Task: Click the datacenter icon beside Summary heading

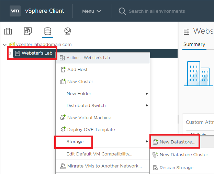Action: point(187,32)
